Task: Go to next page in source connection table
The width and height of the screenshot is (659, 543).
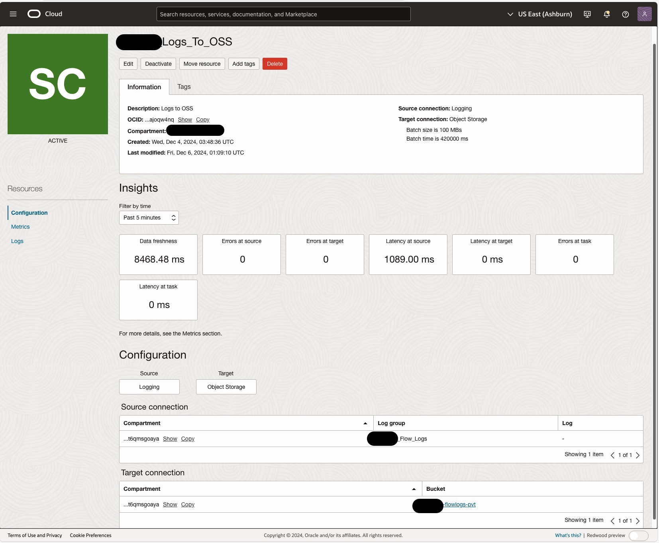Action: pyautogui.click(x=638, y=455)
